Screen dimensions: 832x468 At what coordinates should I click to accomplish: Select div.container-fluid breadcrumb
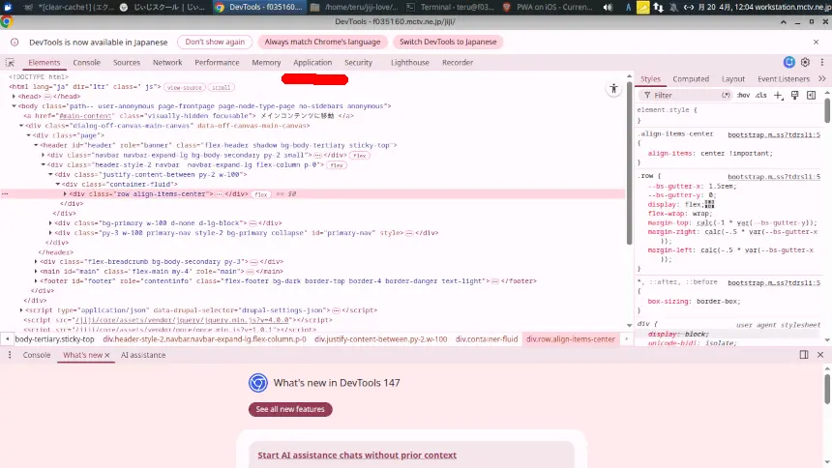pyautogui.click(x=486, y=339)
